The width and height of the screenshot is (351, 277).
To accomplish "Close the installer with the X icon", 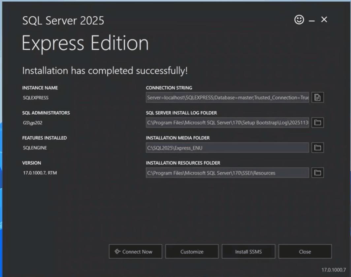I will tap(324, 19).
